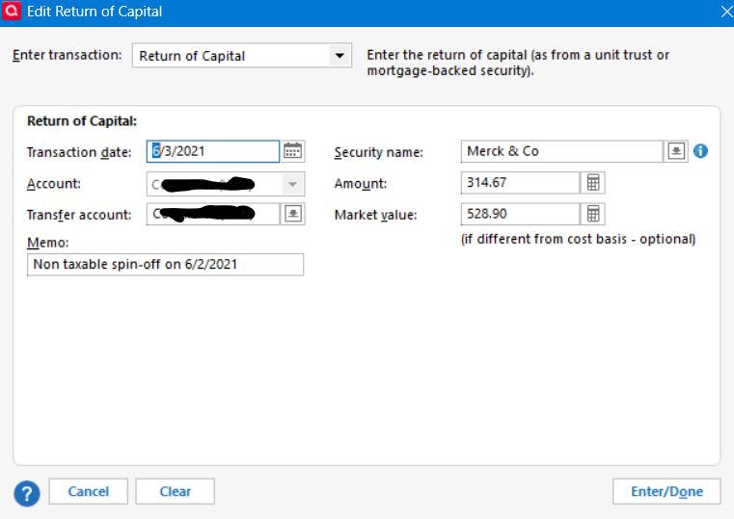
Task: Click the Enter/Done button
Action: [x=666, y=491]
